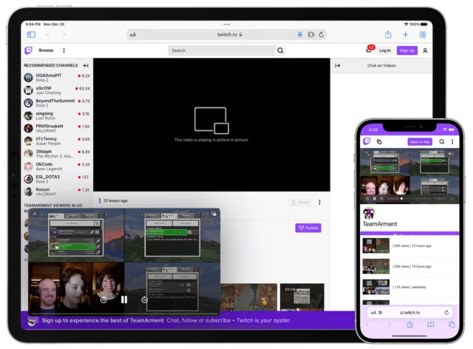473x349 pixels.
Task: Click the Twitch logo on the iPad page
Action: tap(28, 50)
